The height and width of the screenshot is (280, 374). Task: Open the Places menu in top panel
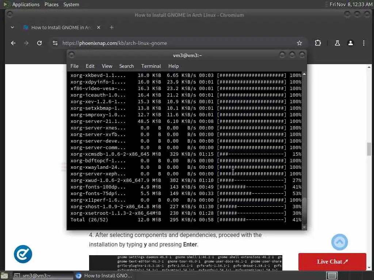click(x=51, y=4)
